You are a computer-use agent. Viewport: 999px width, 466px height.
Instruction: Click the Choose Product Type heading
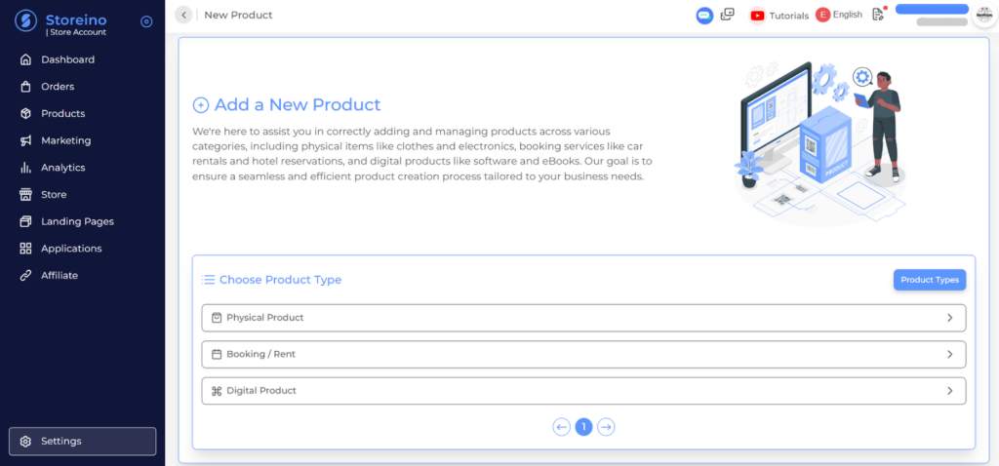pyautogui.click(x=280, y=280)
